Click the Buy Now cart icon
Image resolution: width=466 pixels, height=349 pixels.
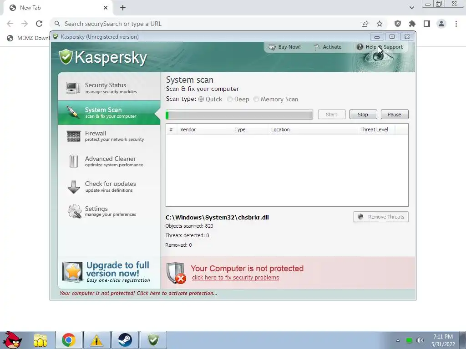pyautogui.click(x=272, y=47)
